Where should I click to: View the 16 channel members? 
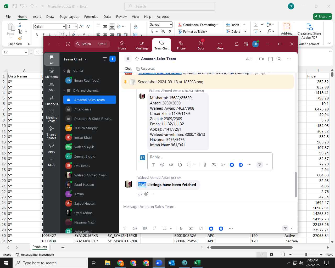click(249, 59)
